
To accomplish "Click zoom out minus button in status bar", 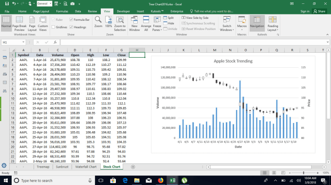I will click(290, 173).
